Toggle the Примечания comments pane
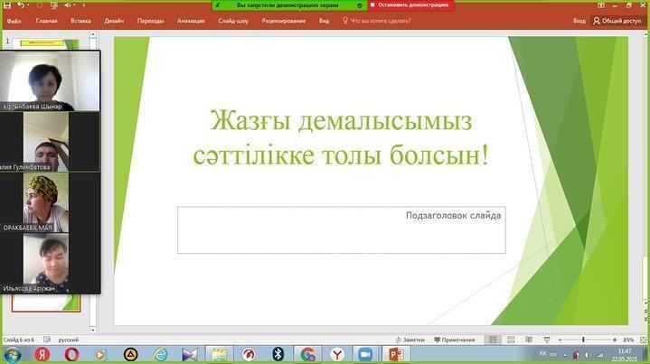This screenshot has height=364, width=650. [x=455, y=340]
